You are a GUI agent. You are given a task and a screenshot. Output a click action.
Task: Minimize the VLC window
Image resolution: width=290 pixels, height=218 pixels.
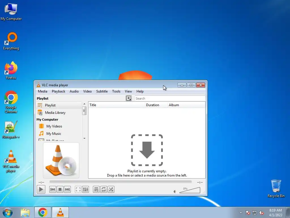182,85
